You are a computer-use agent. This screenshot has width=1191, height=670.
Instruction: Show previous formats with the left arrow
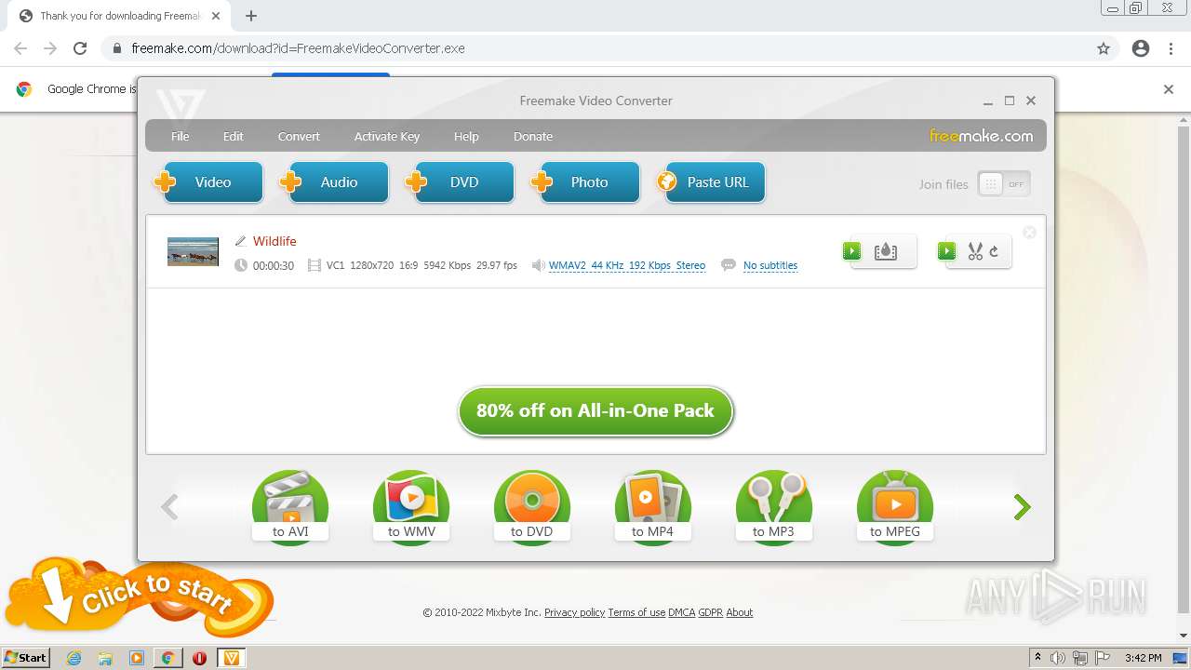point(169,507)
